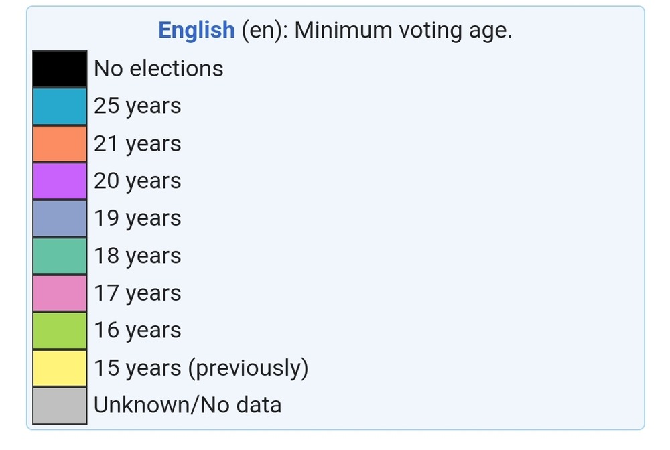Screen dimensions: 670x450
Task: Select the orange 21 years swatch
Action: point(60,144)
